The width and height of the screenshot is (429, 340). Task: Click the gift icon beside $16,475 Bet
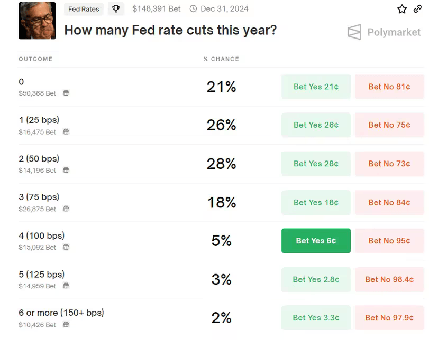pos(66,131)
